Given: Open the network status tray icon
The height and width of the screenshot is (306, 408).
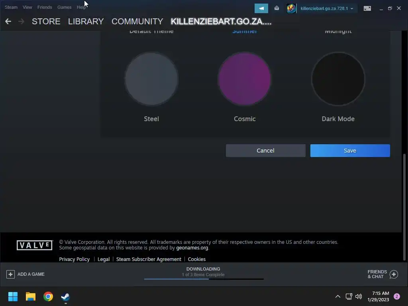Looking at the screenshot, I should [349, 296].
